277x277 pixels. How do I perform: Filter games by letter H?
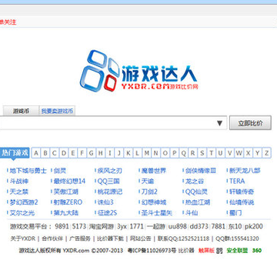101,153
